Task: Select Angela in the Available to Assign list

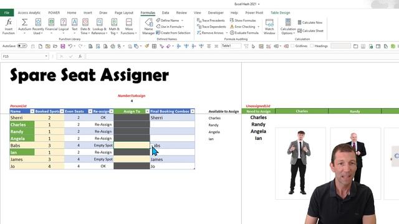Action: (x=214, y=132)
